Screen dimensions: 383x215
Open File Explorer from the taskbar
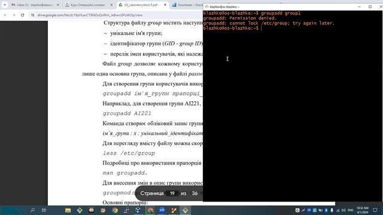[68, 210]
